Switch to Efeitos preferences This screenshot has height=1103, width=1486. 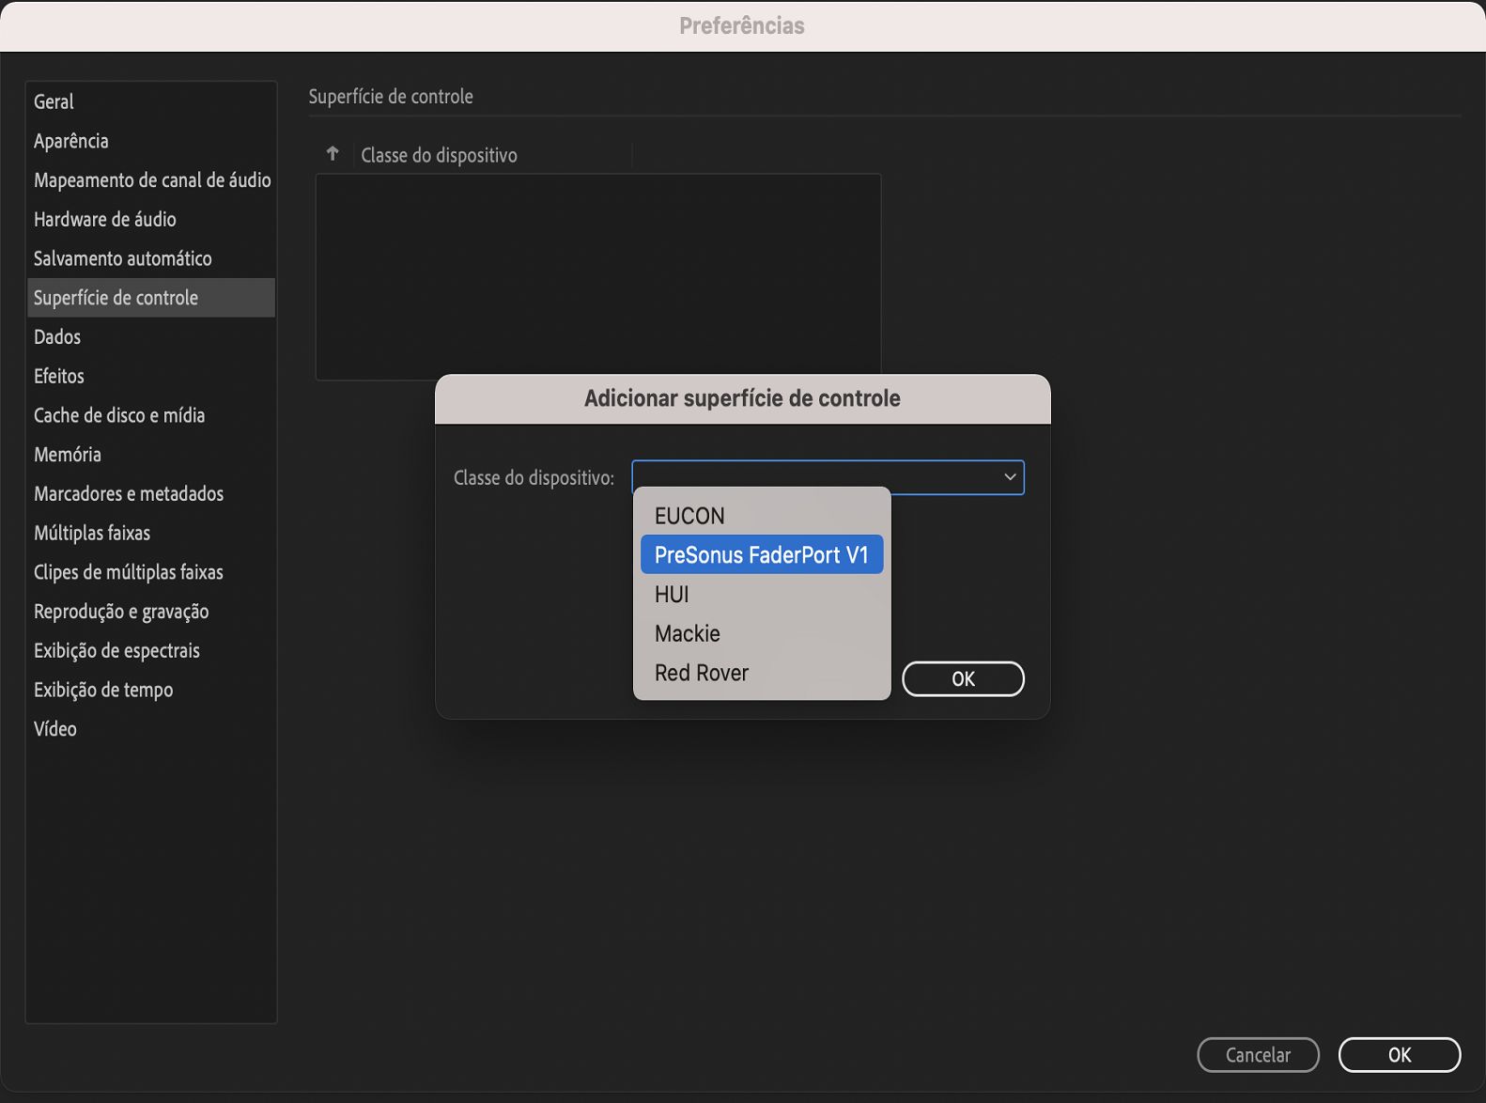(151, 376)
